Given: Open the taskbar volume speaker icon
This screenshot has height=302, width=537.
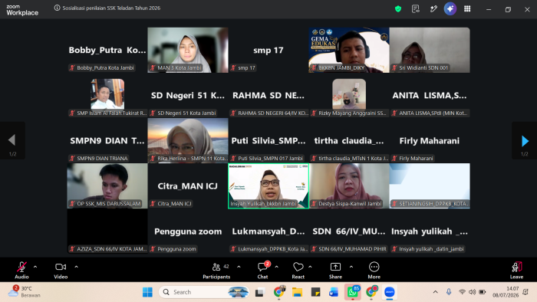Looking at the screenshot, I should pos(473,292).
